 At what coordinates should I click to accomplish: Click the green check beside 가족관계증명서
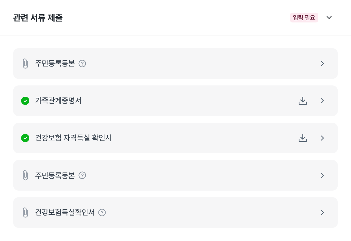click(25, 101)
